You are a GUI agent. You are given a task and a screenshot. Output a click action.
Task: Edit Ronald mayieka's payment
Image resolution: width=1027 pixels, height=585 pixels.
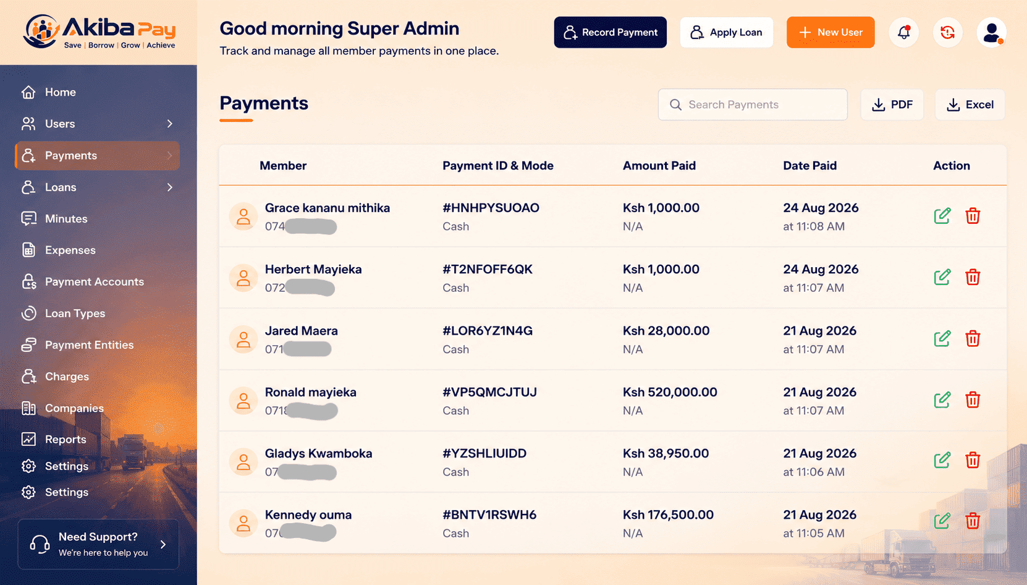click(942, 399)
